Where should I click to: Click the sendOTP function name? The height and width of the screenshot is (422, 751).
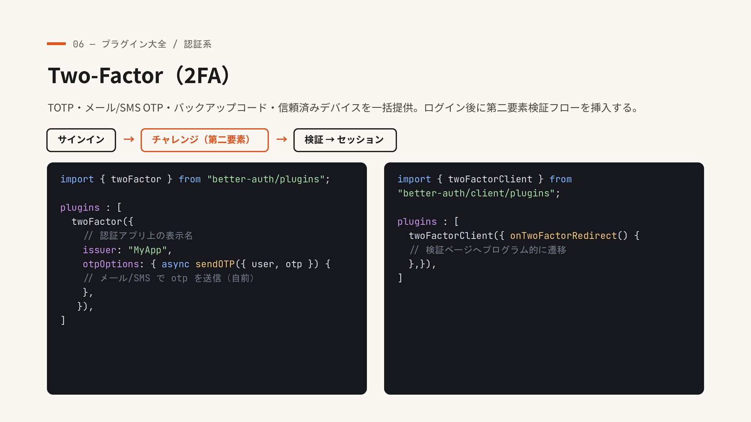click(215, 264)
